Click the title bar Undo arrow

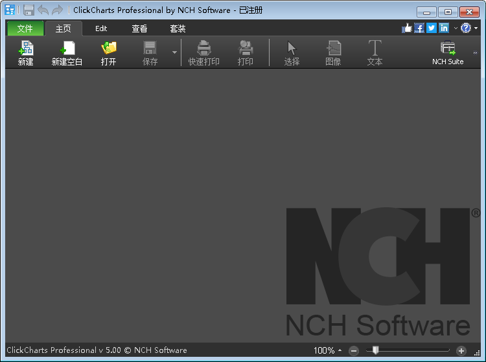[43, 10]
